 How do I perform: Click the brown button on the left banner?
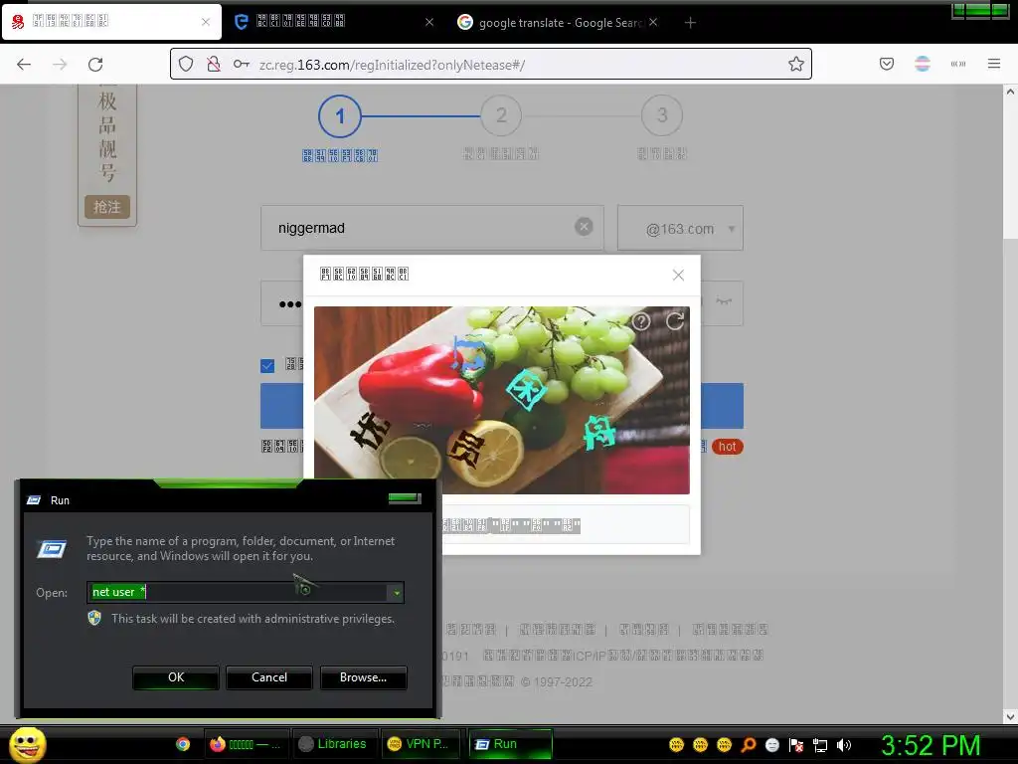(x=107, y=207)
